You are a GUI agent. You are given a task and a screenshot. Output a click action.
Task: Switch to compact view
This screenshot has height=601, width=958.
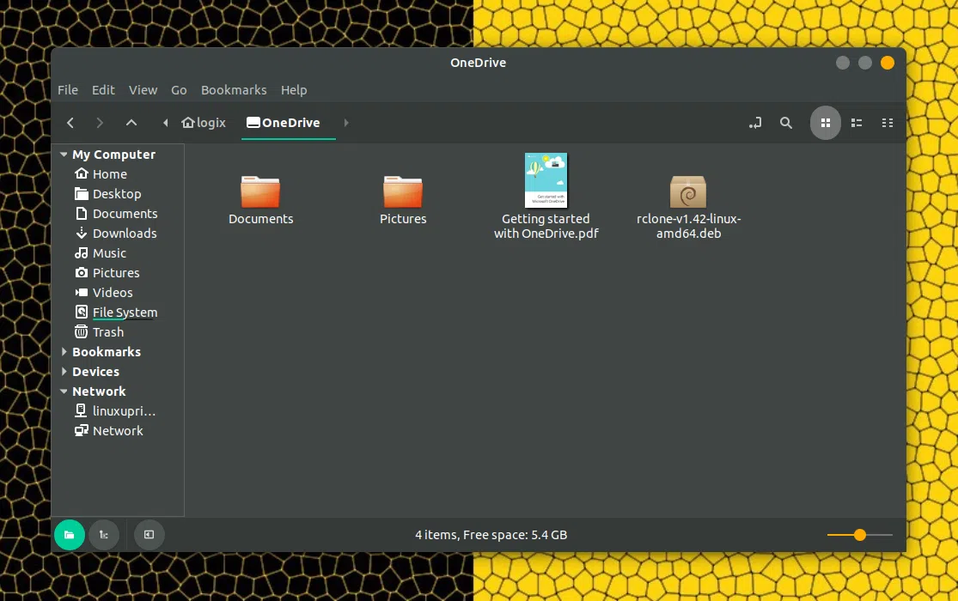tap(888, 123)
